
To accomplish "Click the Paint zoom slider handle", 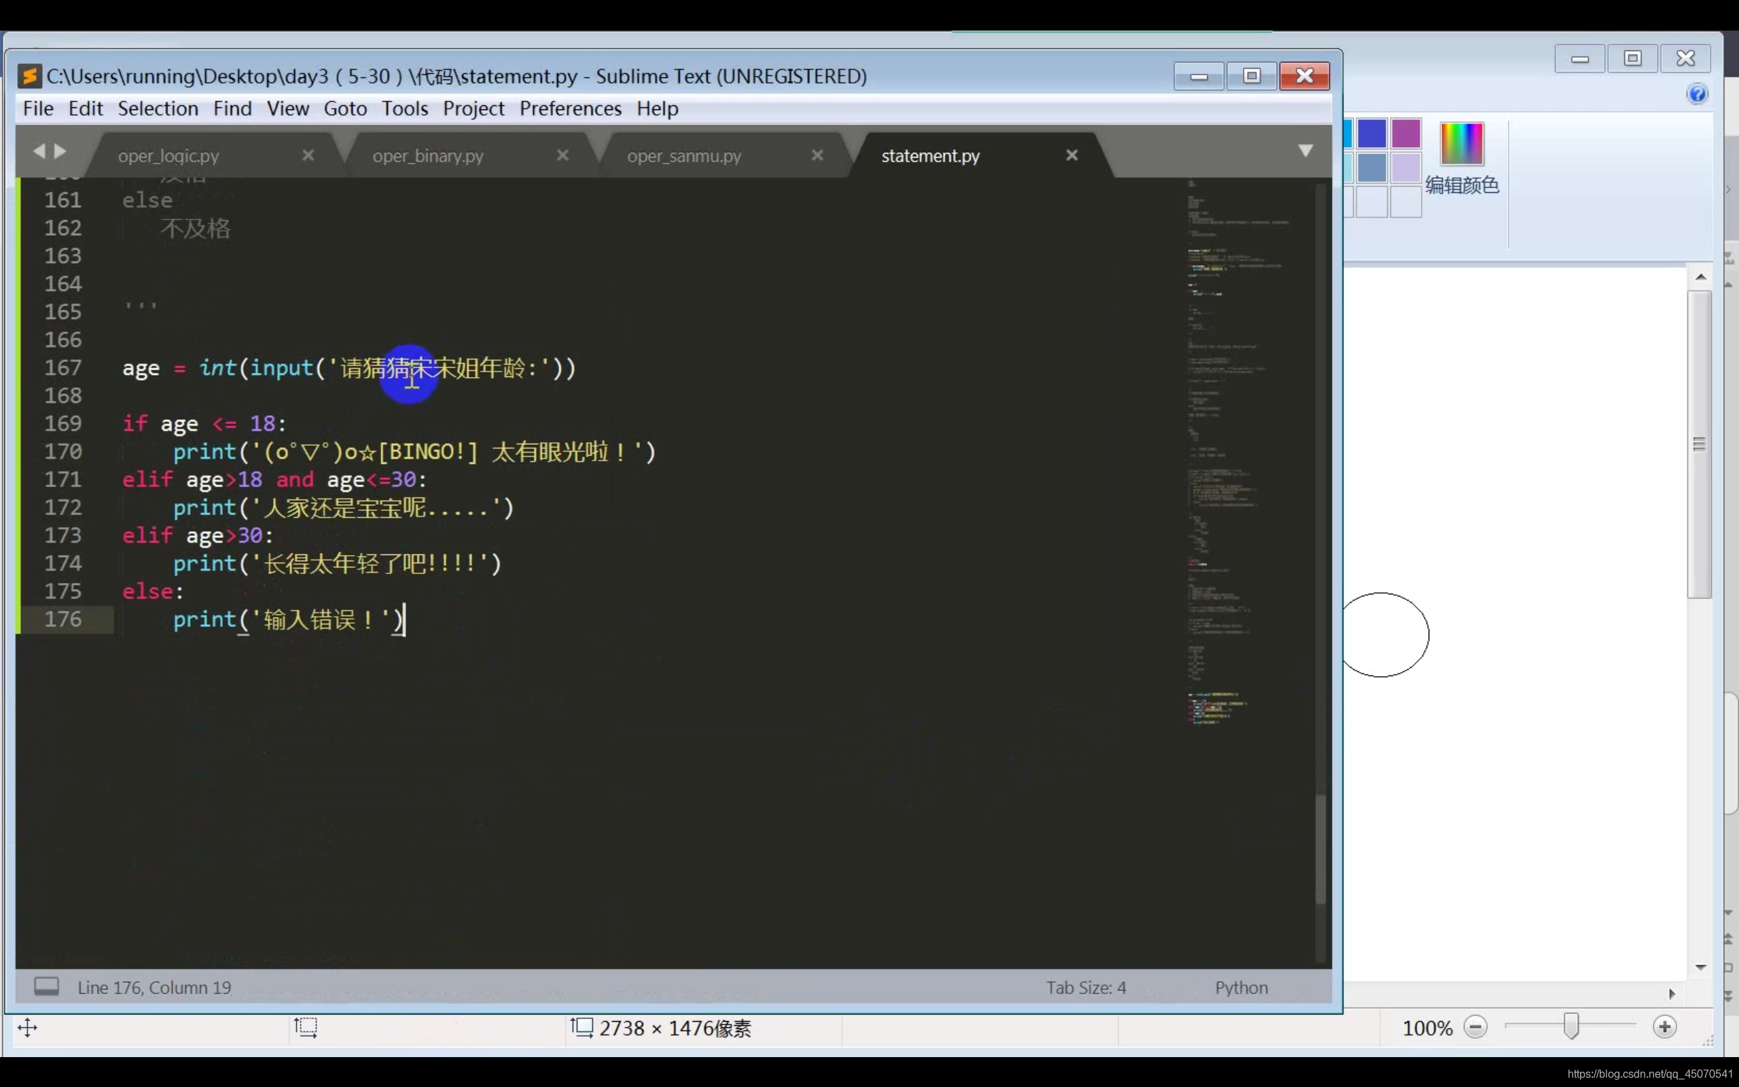I will pos(1571,1027).
